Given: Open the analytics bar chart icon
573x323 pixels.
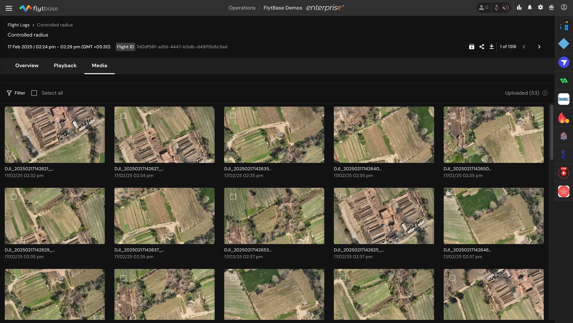Looking at the screenshot, I should [x=519, y=7].
